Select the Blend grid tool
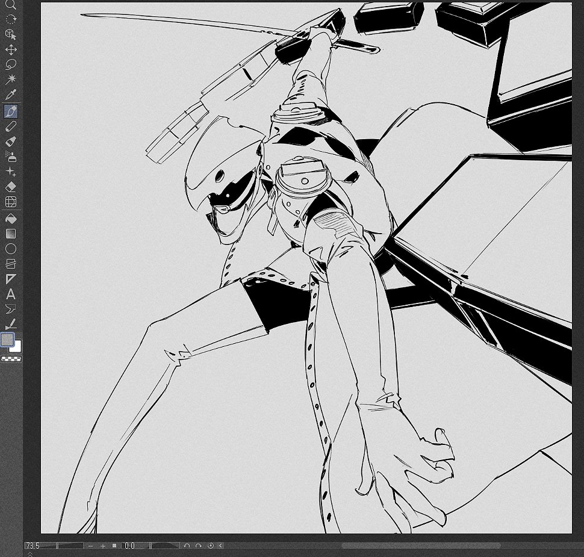 pos(11,202)
